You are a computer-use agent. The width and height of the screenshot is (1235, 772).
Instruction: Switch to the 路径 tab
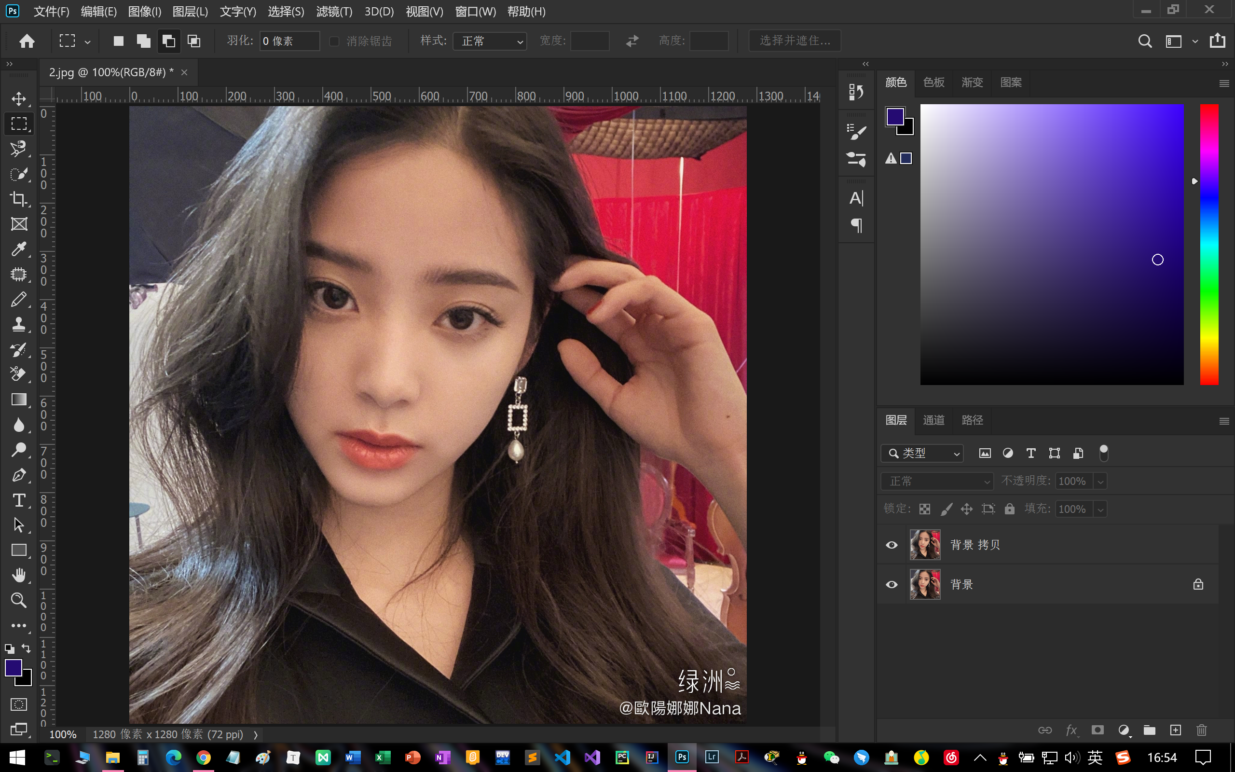tap(972, 420)
